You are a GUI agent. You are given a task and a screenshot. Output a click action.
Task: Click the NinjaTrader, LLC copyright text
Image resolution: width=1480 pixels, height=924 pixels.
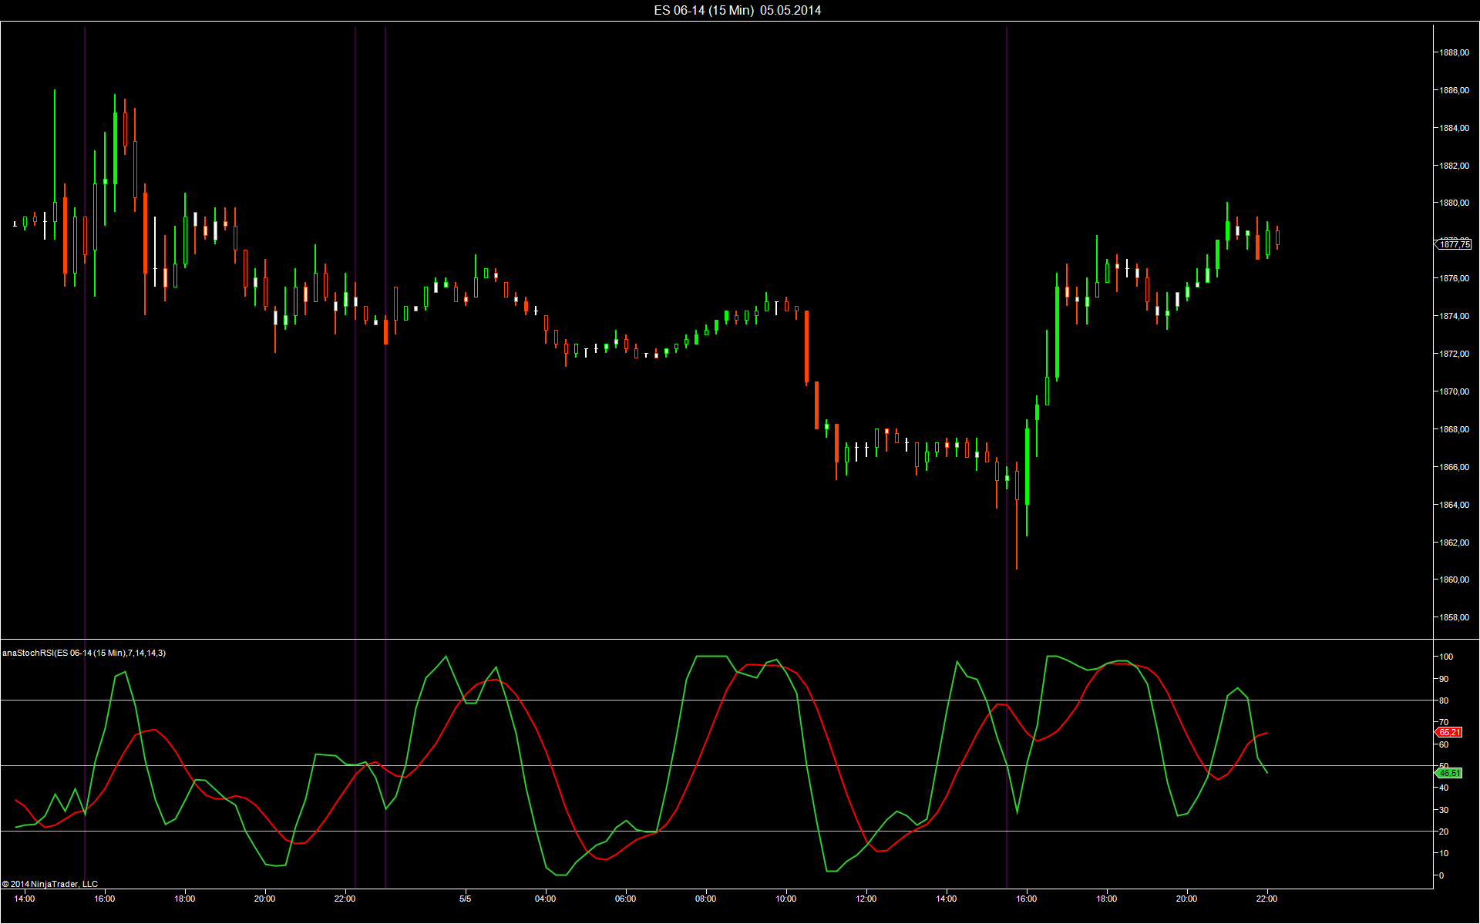pyautogui.click(x=50, y=884)
